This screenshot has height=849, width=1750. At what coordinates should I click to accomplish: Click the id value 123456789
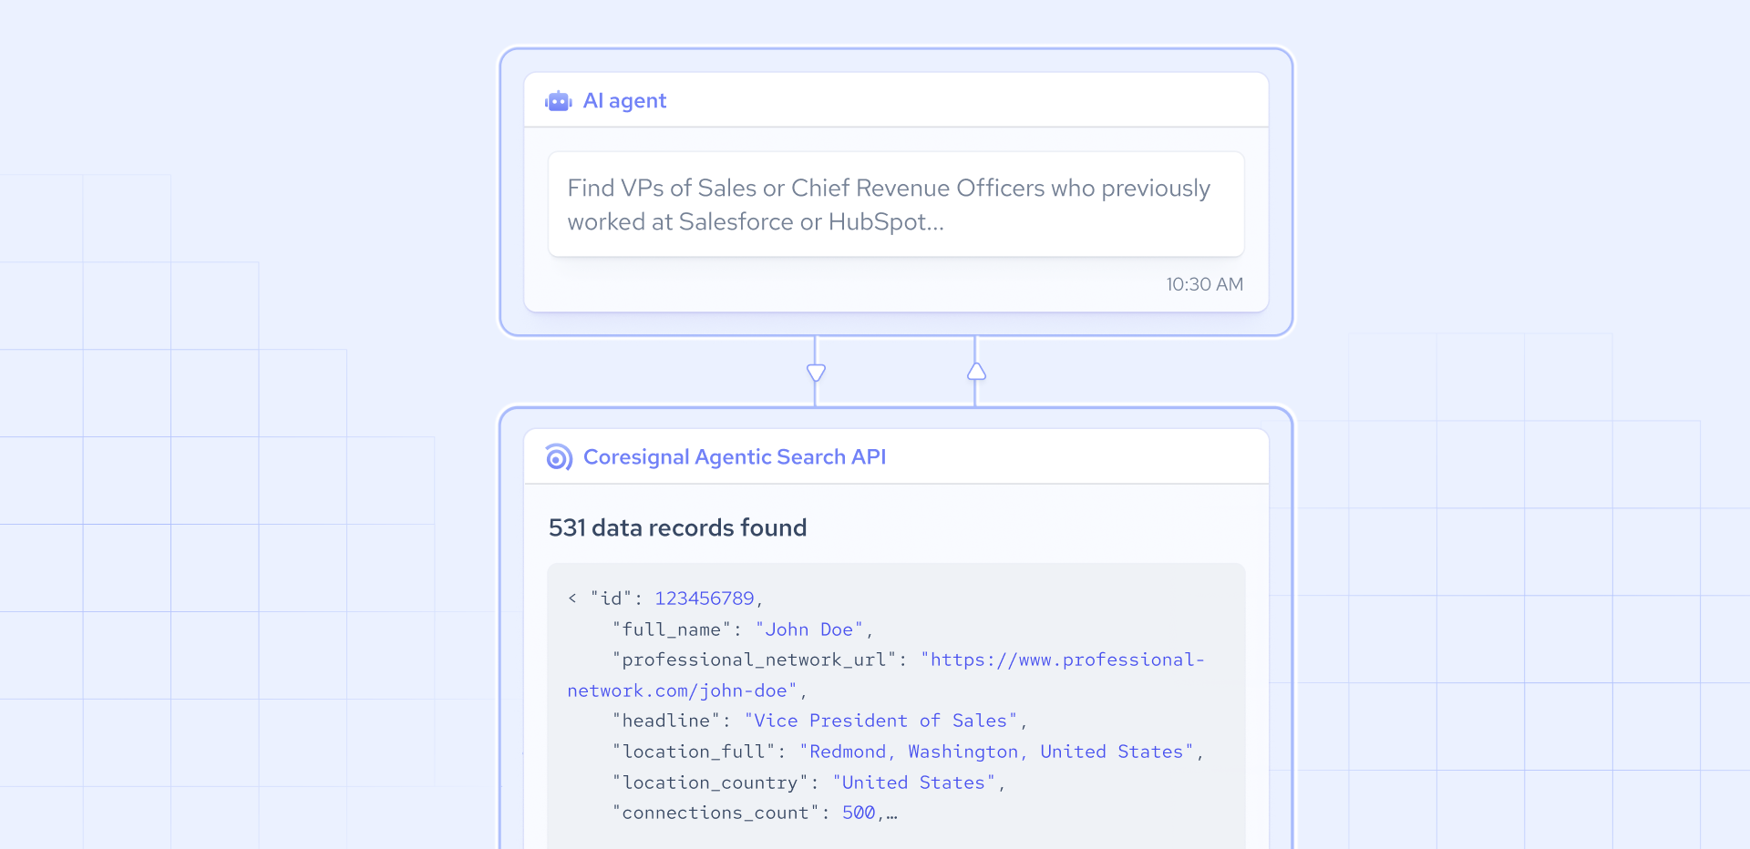(x=705, y=598)
